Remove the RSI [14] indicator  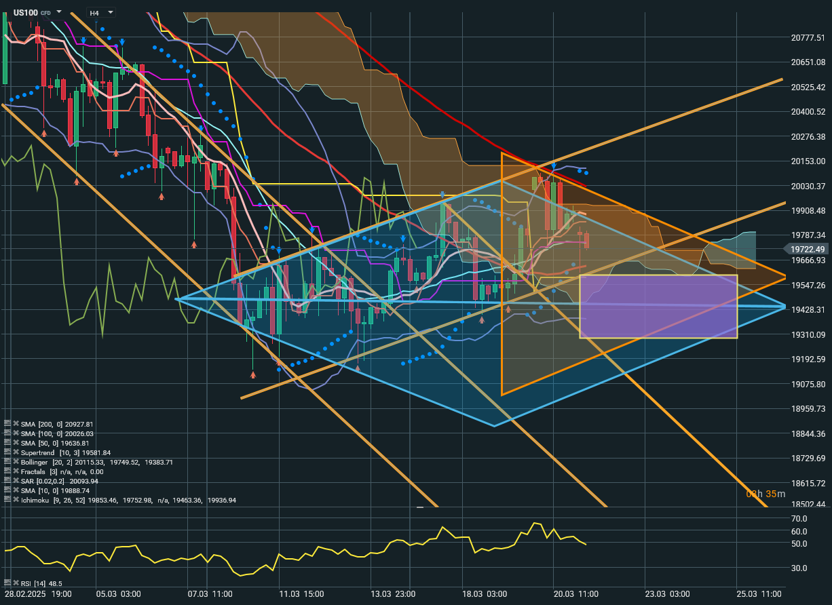(x=16, y=583)
